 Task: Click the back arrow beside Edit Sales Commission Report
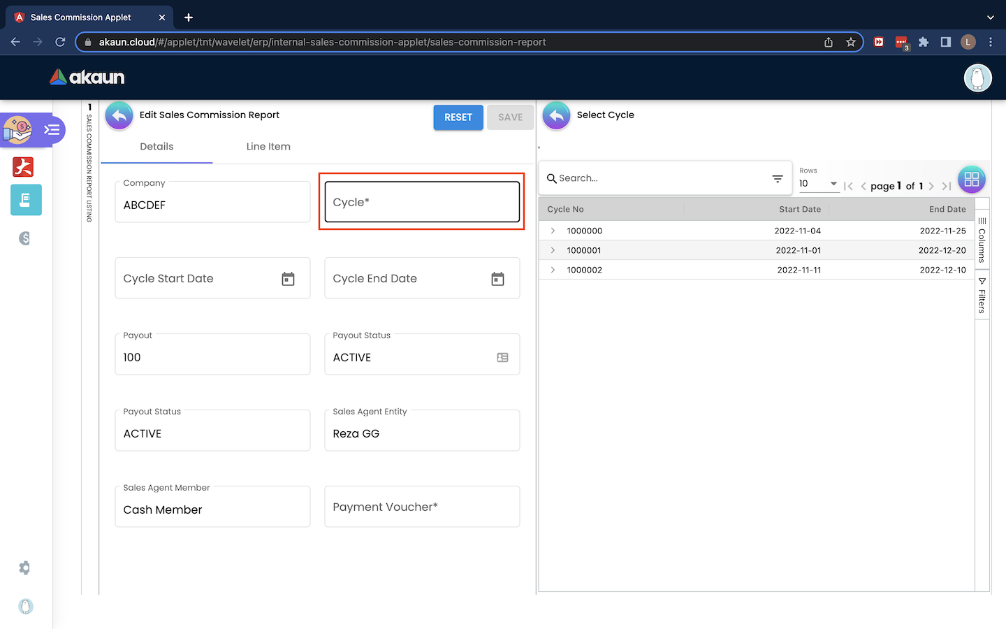pos(119,116)
